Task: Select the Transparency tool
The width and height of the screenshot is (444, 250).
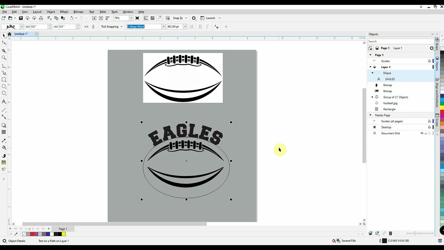Action: 4,132
